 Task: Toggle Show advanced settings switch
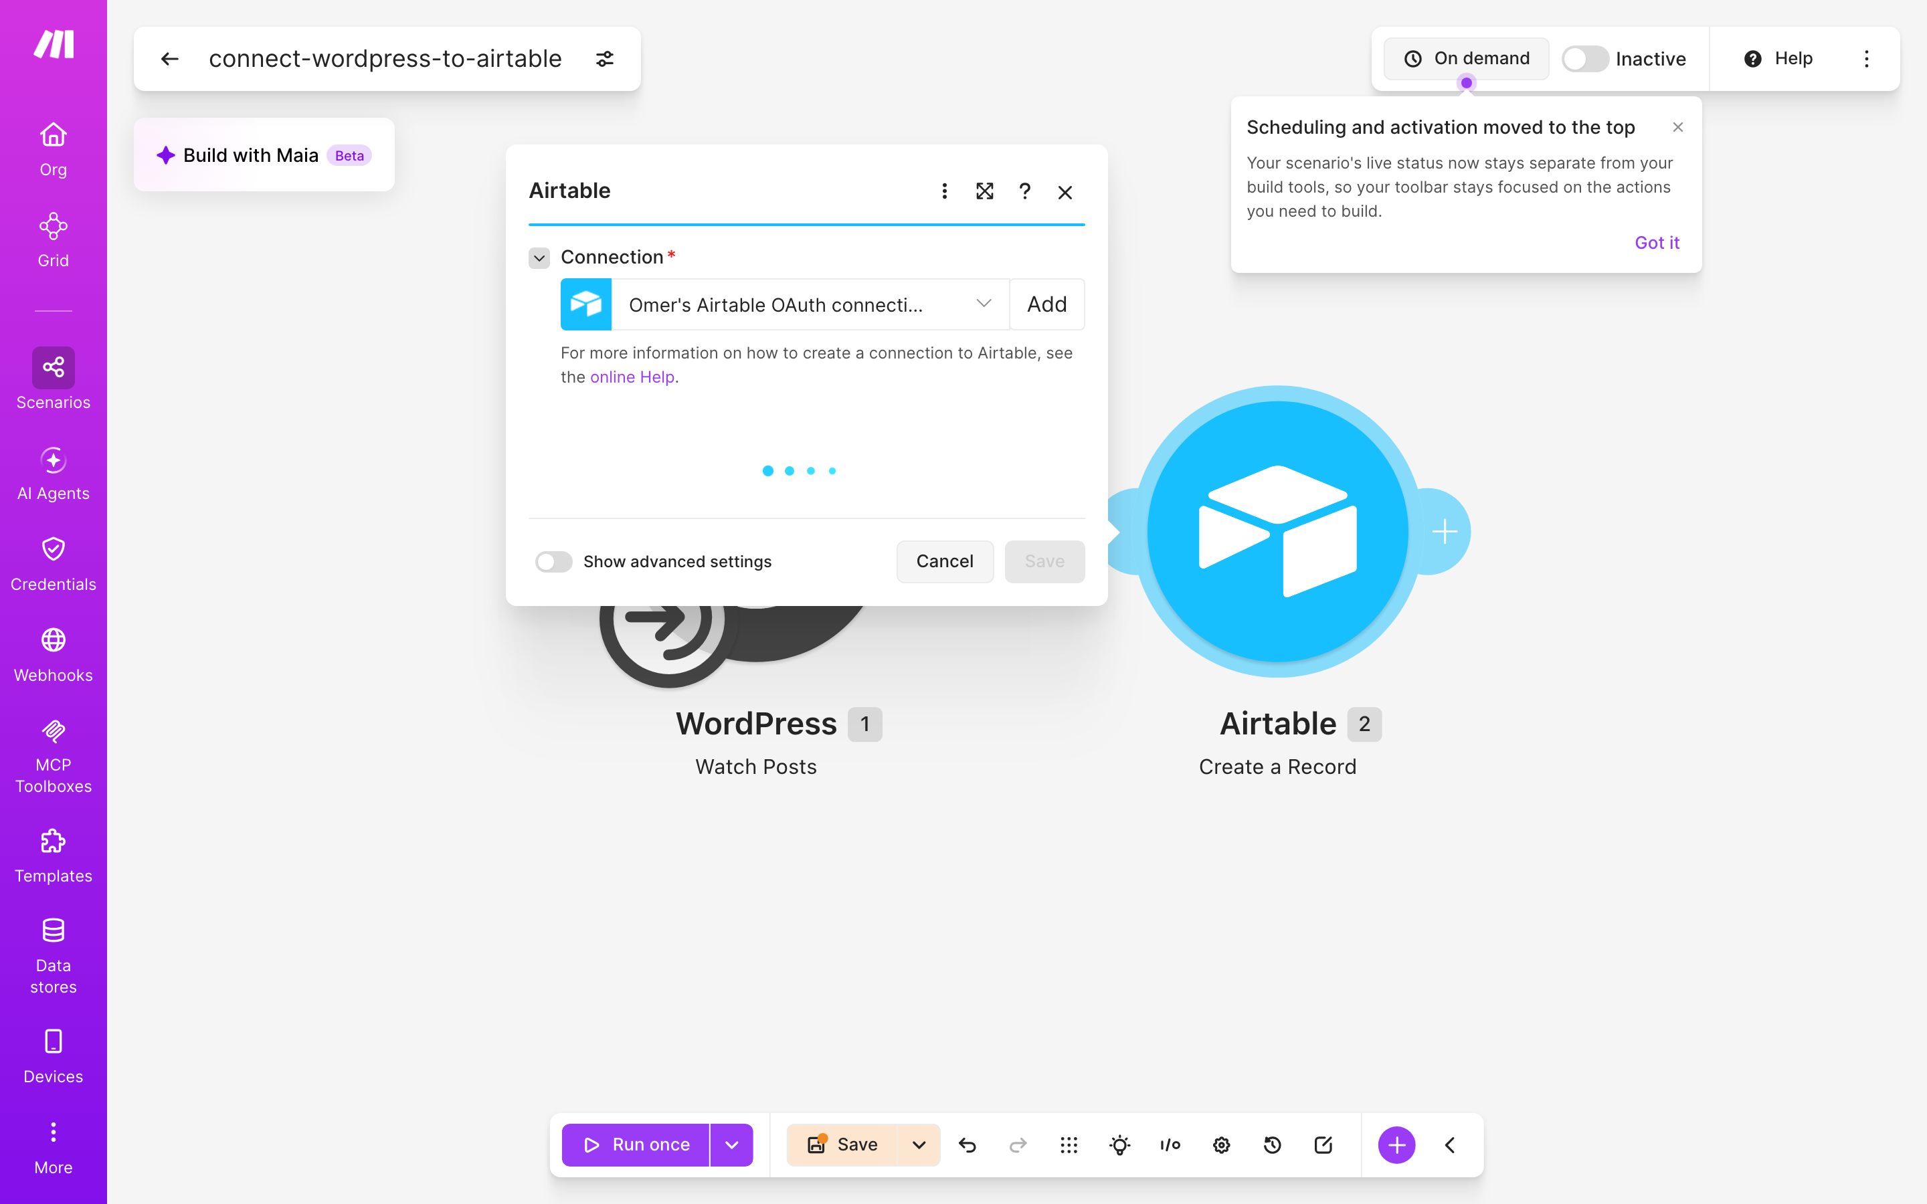554,561
